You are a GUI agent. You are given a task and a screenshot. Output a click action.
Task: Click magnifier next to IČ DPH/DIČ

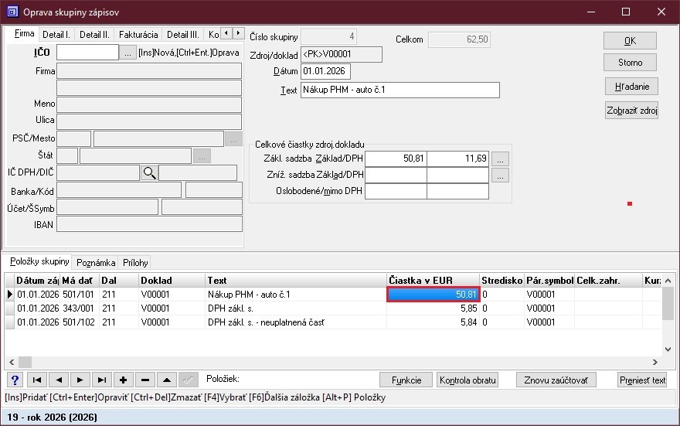149,173
